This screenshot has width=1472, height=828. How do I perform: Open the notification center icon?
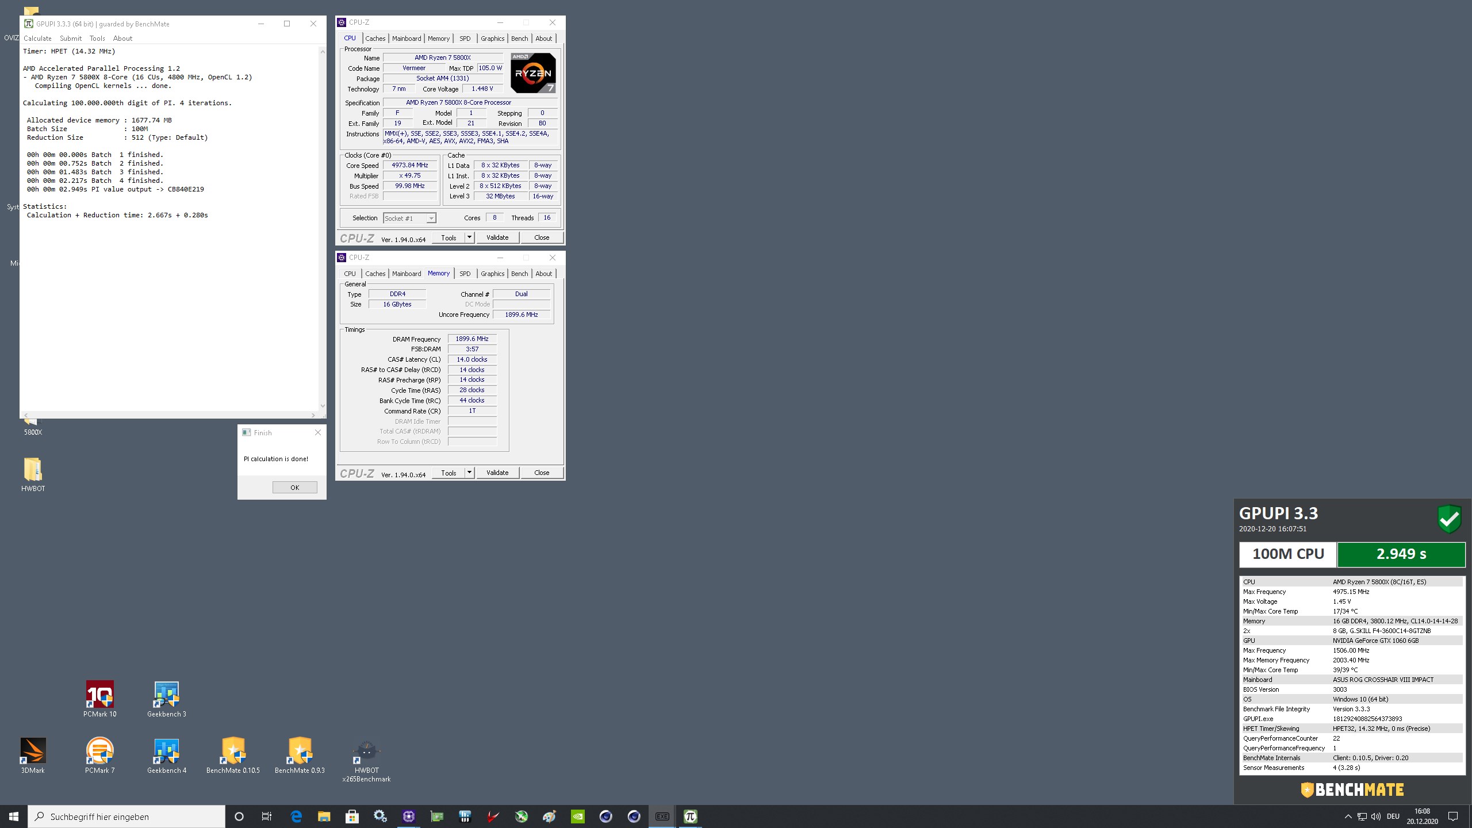click(x=1453, y=816)
